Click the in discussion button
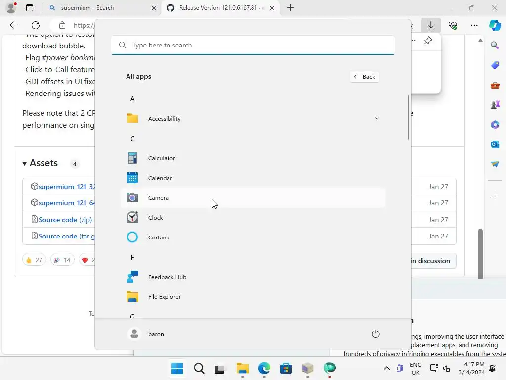This screenshot has height=380, width=506. [433, 261]
